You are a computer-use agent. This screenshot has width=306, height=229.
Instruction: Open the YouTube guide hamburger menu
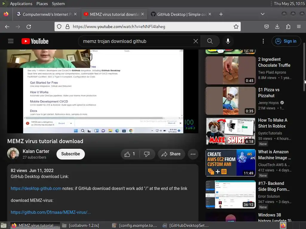coord(11,41)
